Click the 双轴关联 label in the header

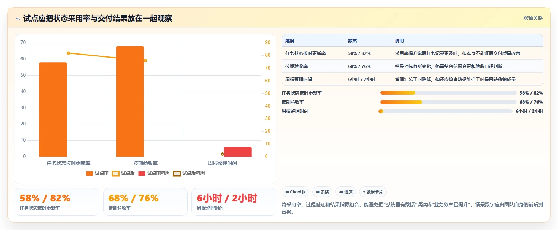click(x=533, y=18)
